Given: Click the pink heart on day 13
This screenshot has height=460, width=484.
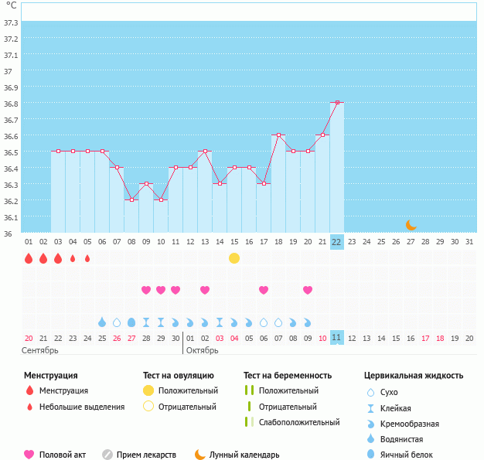Looking at the screenshot, I should click(205, 290).
